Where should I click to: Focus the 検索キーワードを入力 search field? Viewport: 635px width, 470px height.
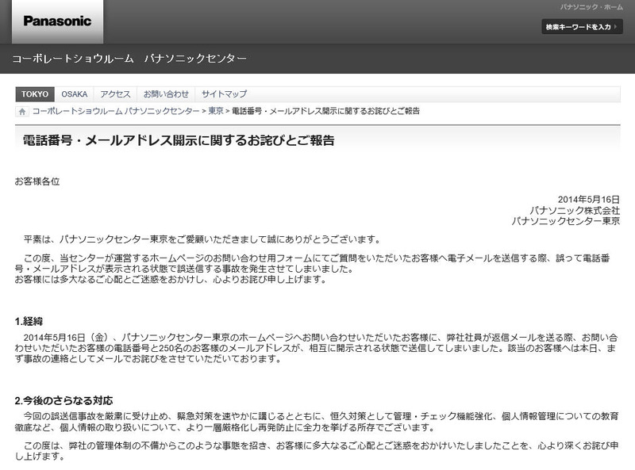582,27
